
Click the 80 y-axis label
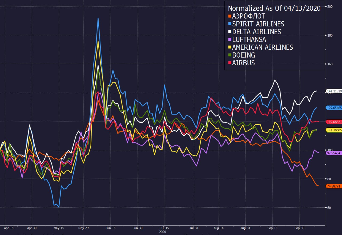coord(329,179)
